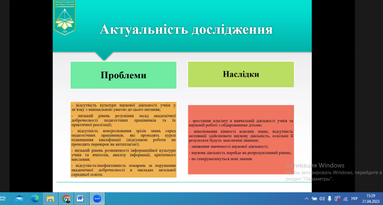Launch Microsoft Edge from taskbar
This screenshot has height=205, width=383.
[x=35, y=199]
